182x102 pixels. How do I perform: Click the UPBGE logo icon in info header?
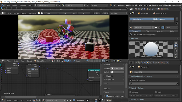point(111,5)
